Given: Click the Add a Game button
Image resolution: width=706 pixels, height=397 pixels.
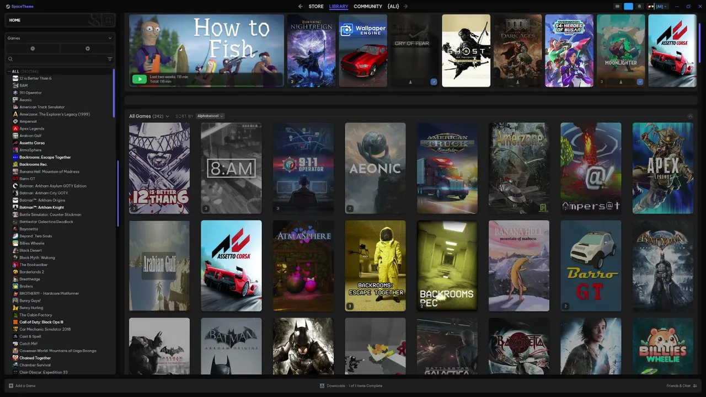Looking at the screenshot, I should pyautogui.click(x=22, y=386).
